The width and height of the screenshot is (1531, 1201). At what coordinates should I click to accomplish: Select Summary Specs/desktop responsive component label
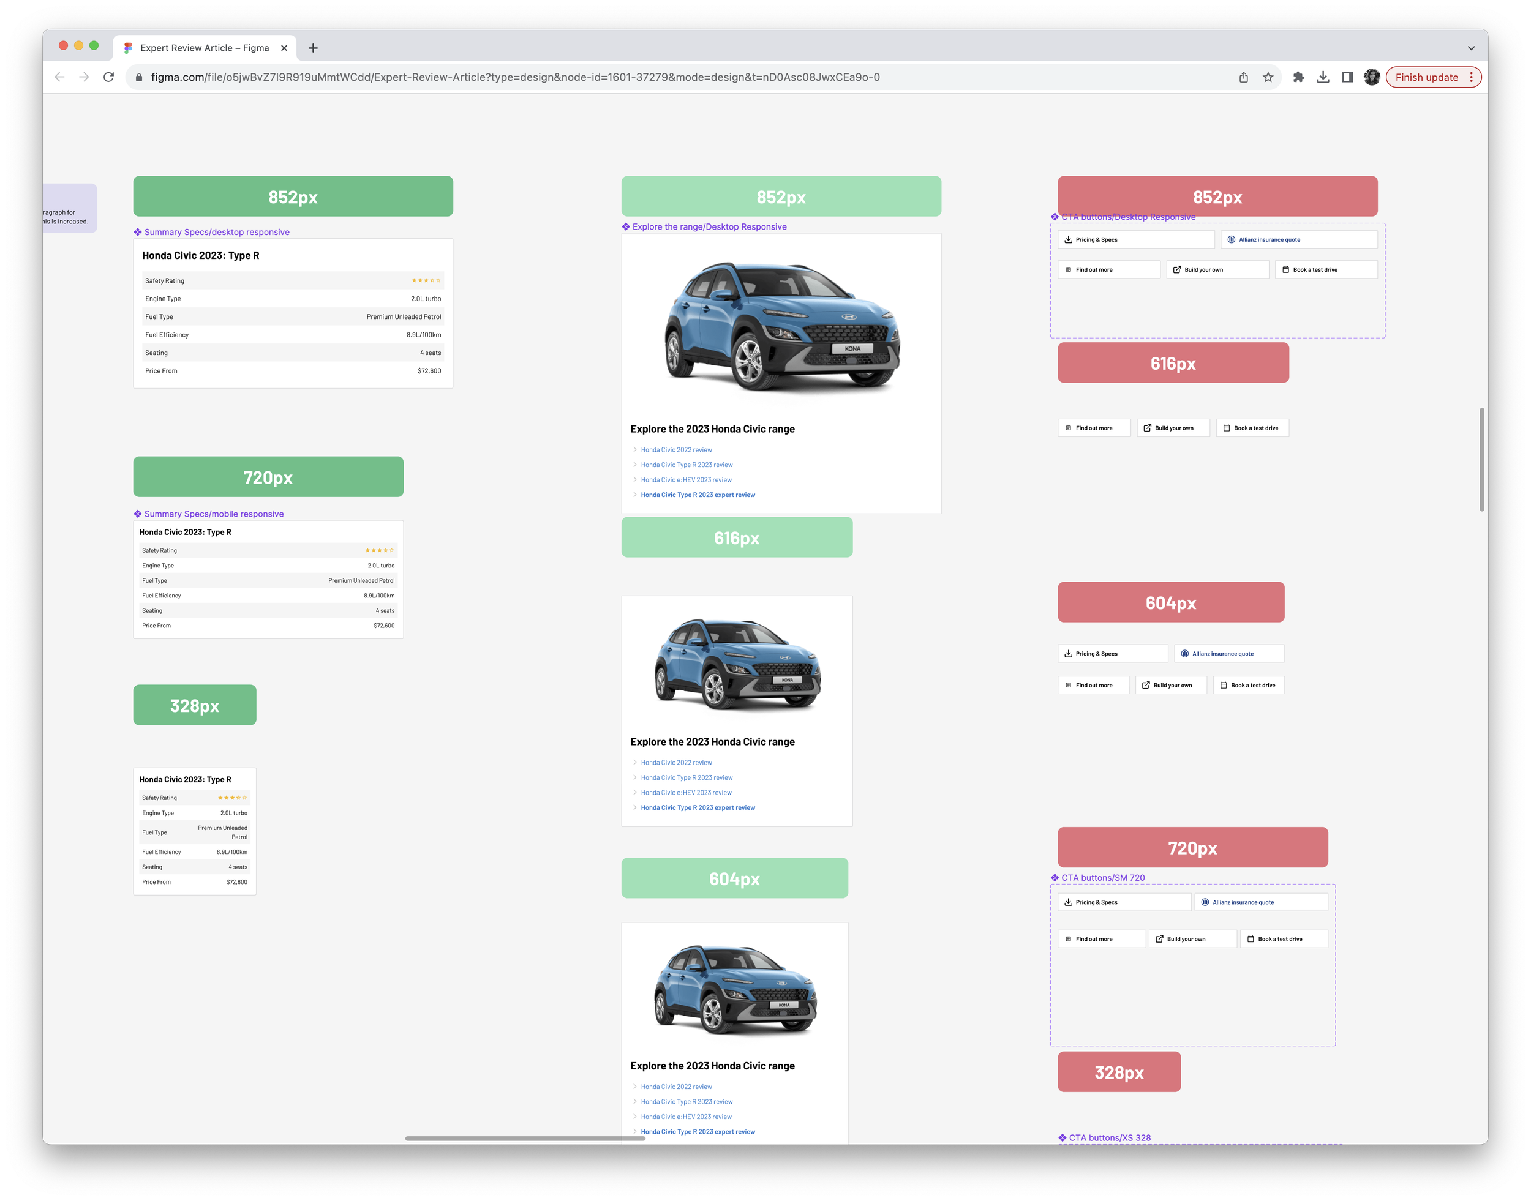pos(211,232)
